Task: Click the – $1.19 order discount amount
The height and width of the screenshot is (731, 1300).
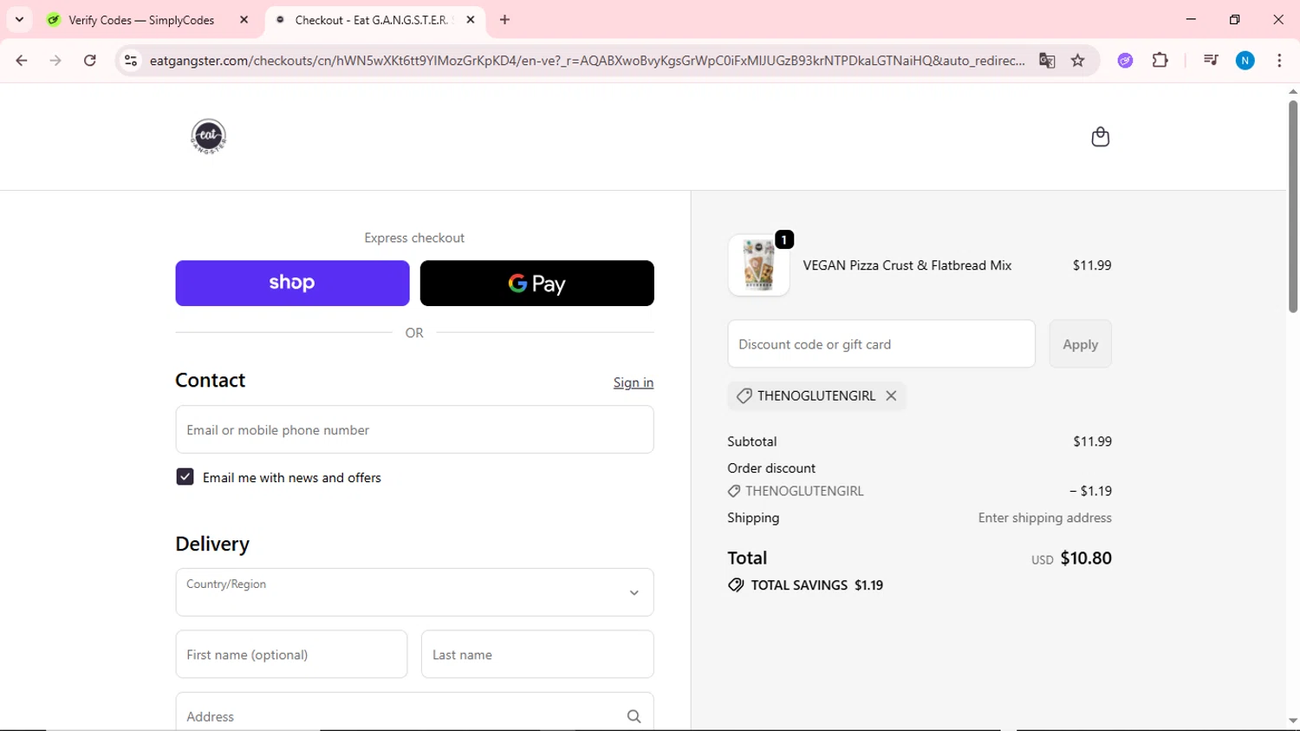Action: coord(1090,491)
